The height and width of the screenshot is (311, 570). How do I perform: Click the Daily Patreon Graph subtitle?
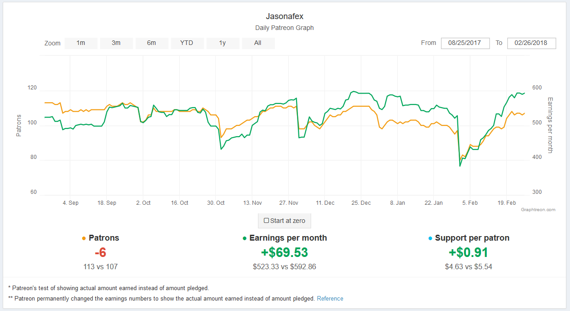tap(285, 28)
